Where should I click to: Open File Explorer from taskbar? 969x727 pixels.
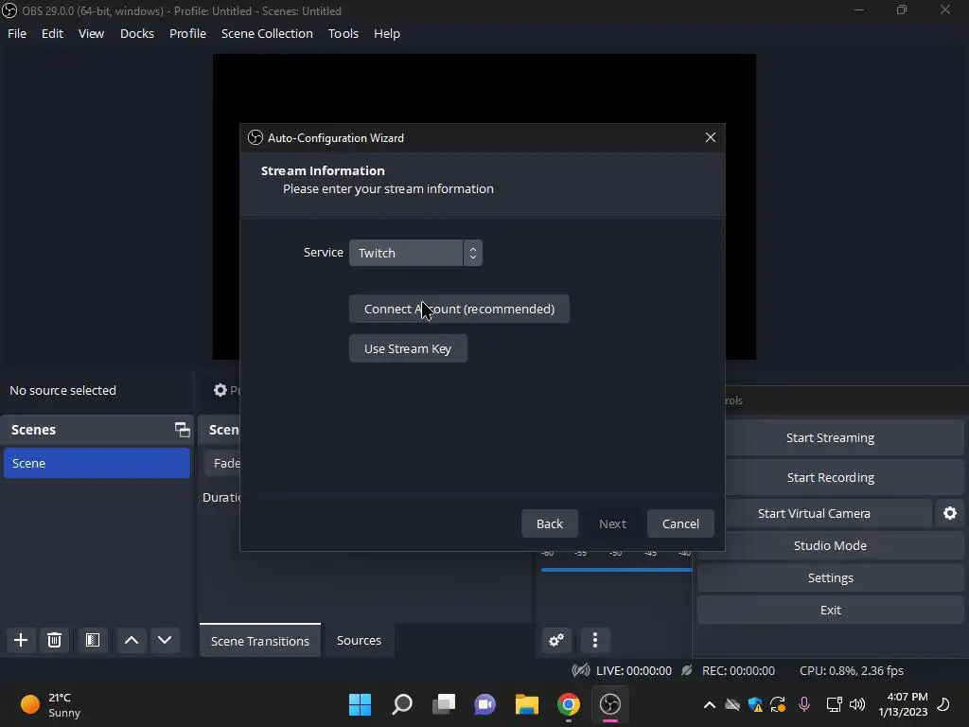pos(527,704)
